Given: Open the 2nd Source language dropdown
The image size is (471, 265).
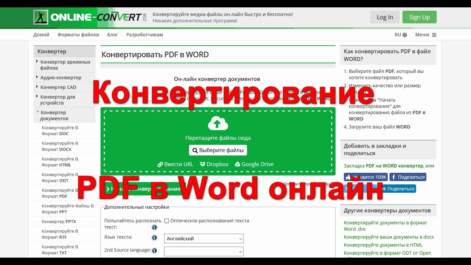Looking at the screenshot, I should [204, 251].
